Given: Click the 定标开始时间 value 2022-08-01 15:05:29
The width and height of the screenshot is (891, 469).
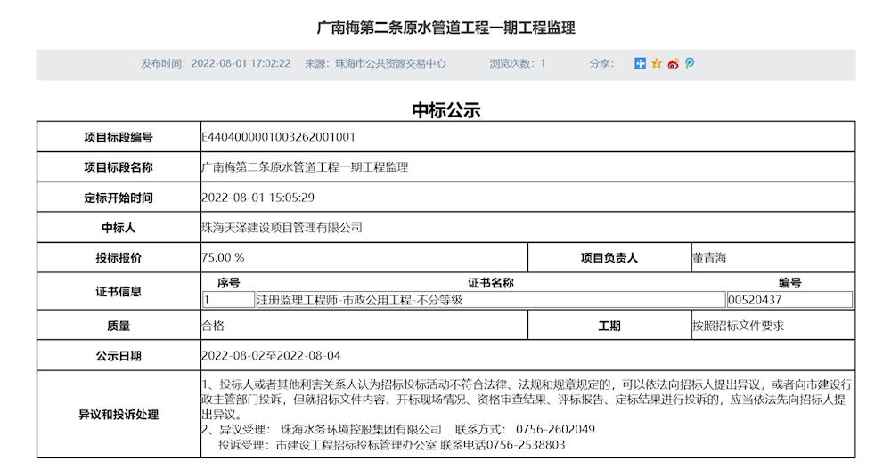Looking at the screenshot, I should pyautogui.click(x=258, y=198).
